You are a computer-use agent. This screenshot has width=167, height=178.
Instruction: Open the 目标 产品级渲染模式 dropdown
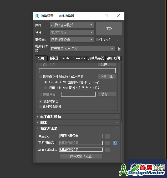[x=72, y=25]
